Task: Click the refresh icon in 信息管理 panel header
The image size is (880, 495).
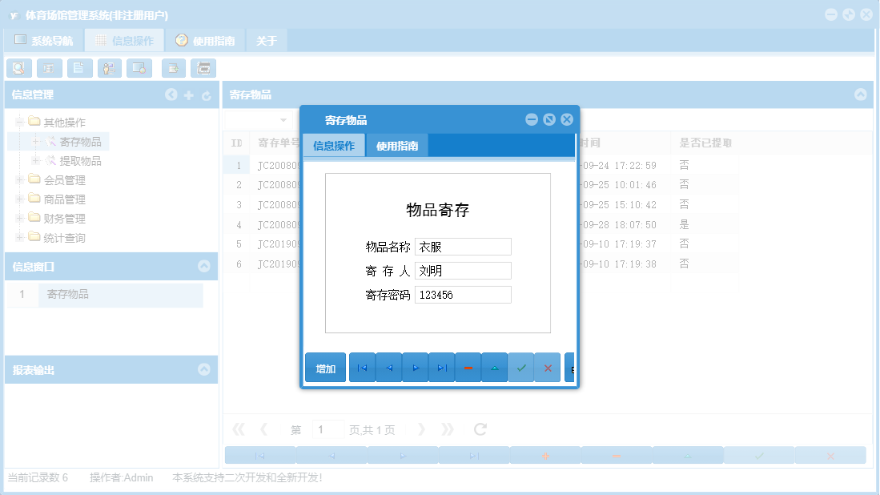Action: coord(207,95)
